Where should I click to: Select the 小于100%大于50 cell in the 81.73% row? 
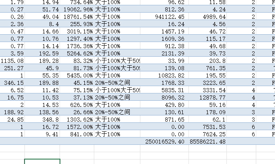(x=117, y=68)
